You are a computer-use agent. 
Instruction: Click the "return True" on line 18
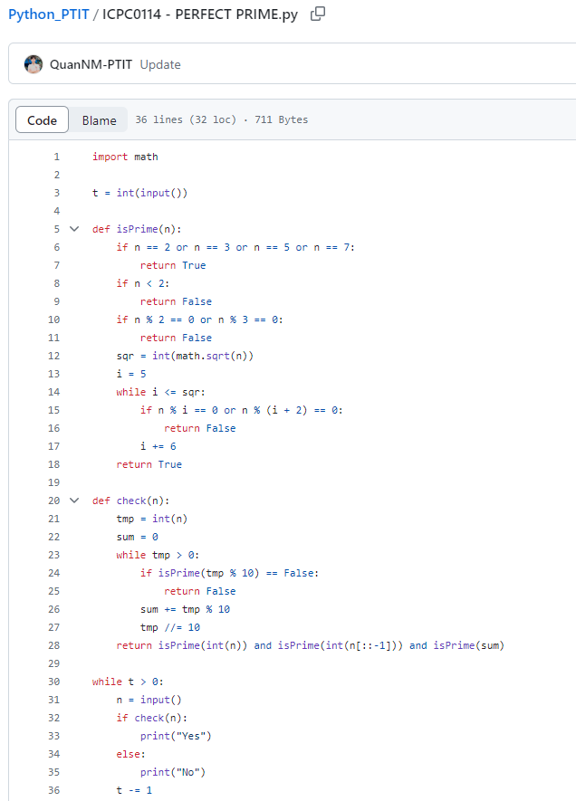149,465
